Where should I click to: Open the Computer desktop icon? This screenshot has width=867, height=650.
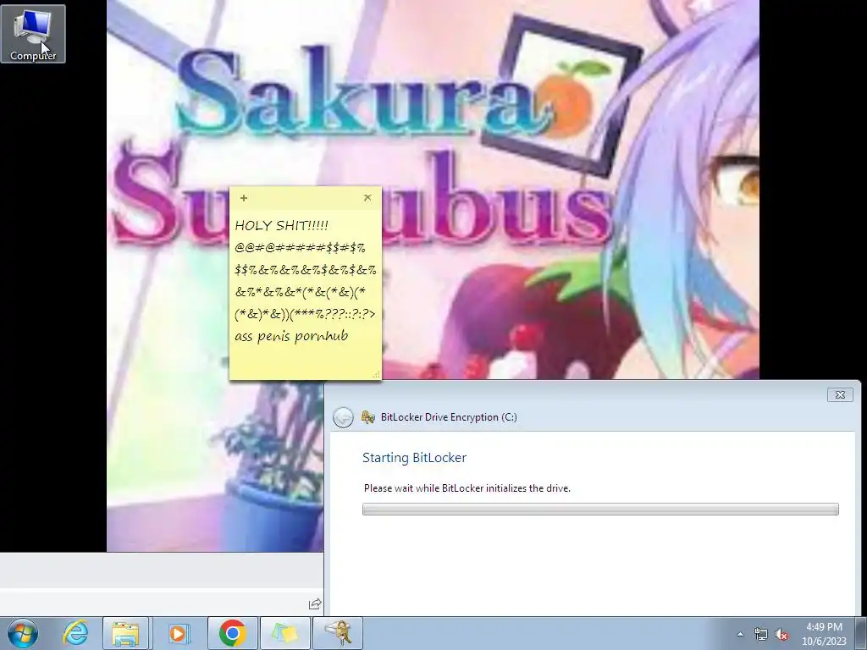[x=33, y=34]
